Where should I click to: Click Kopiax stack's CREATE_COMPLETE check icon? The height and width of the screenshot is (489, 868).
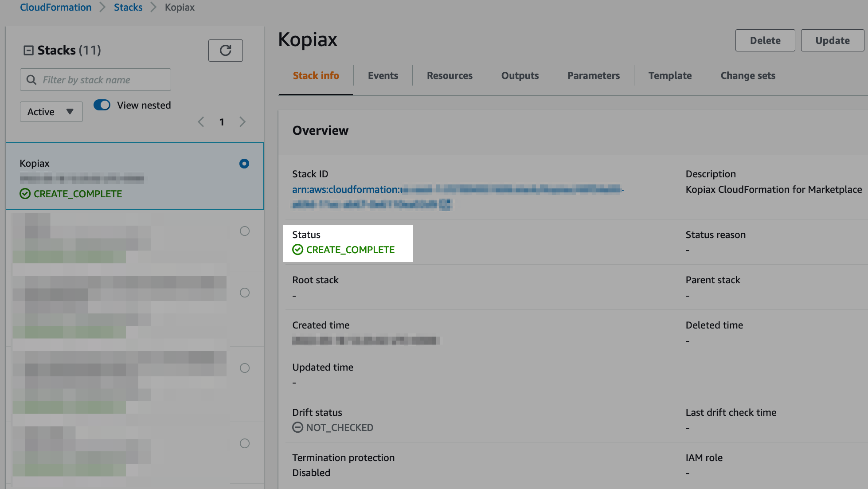tap(25, 194)
